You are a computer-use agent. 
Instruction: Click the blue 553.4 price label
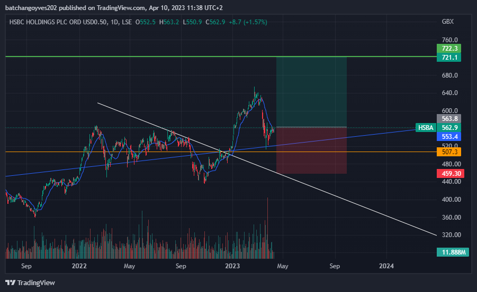[449, 137]
